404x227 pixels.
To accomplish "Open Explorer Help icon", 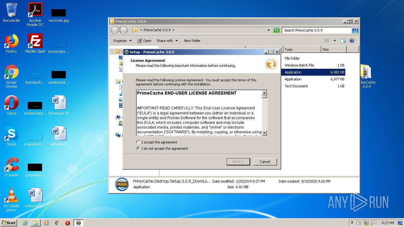I will (352, 41).
